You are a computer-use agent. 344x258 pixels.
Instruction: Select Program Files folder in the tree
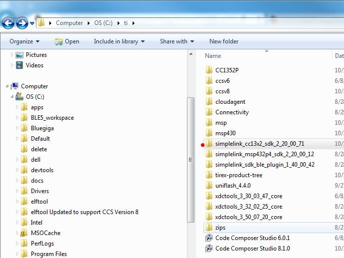[x=49, y=254]
